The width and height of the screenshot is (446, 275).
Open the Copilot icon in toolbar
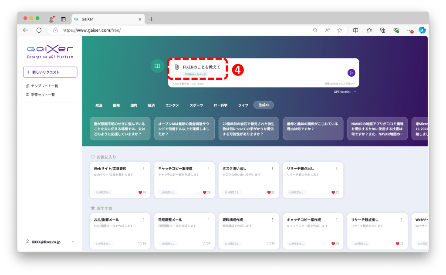tap(422, 30)
